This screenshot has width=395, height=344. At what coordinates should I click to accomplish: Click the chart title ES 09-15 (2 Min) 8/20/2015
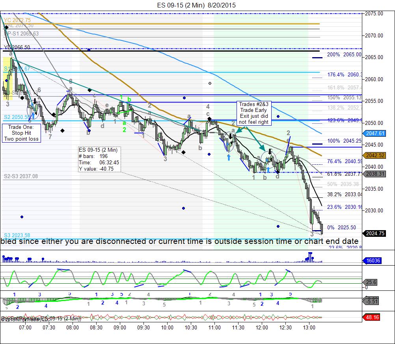196,5
